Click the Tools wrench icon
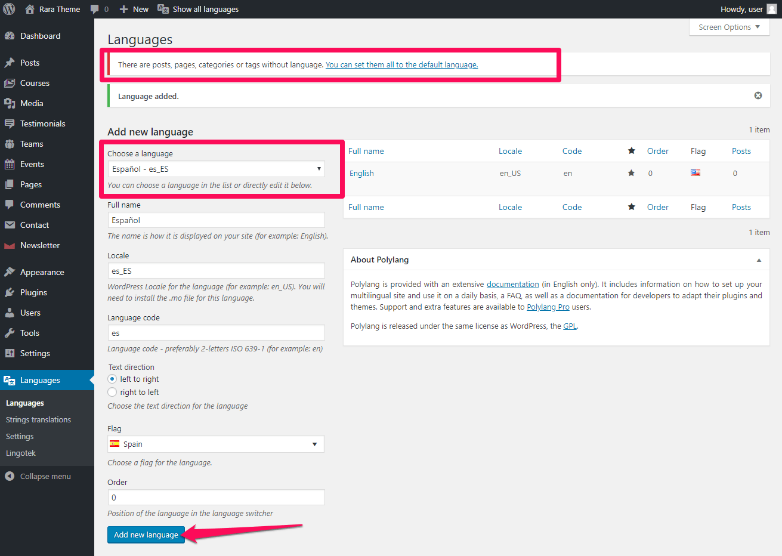 coord(10,333)
